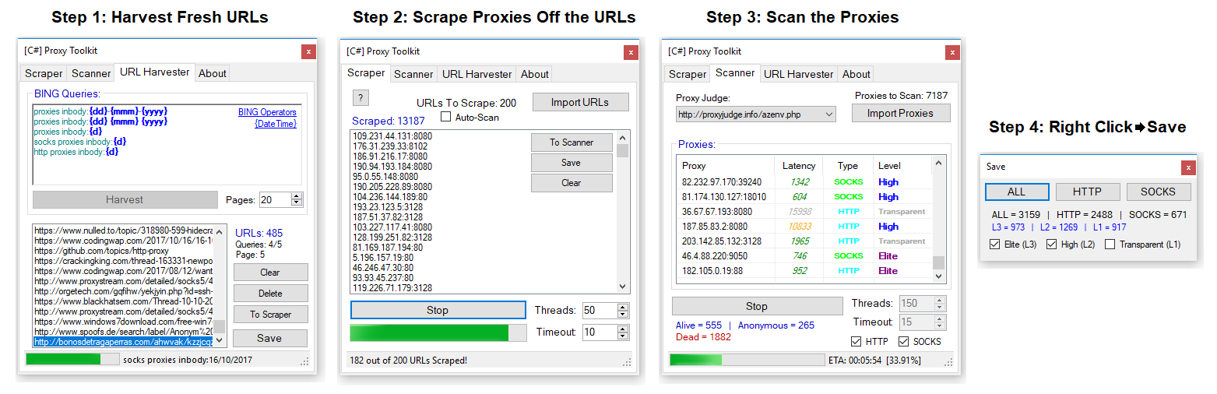Increase the Scanner Threads value of 150

coord(939,300)
